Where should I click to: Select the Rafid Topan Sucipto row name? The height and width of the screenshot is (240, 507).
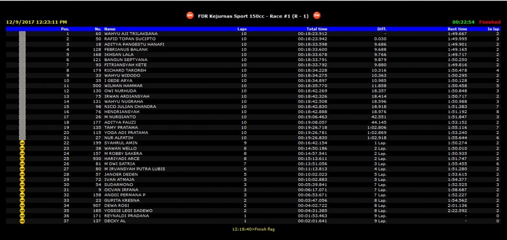(130, 39)
